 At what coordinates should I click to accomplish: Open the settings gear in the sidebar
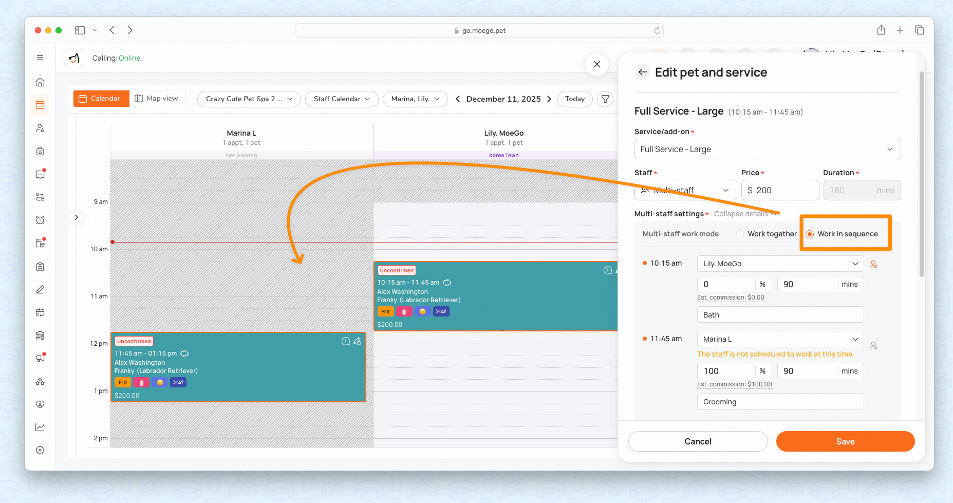pyautogui.click(x=40, y=450)
